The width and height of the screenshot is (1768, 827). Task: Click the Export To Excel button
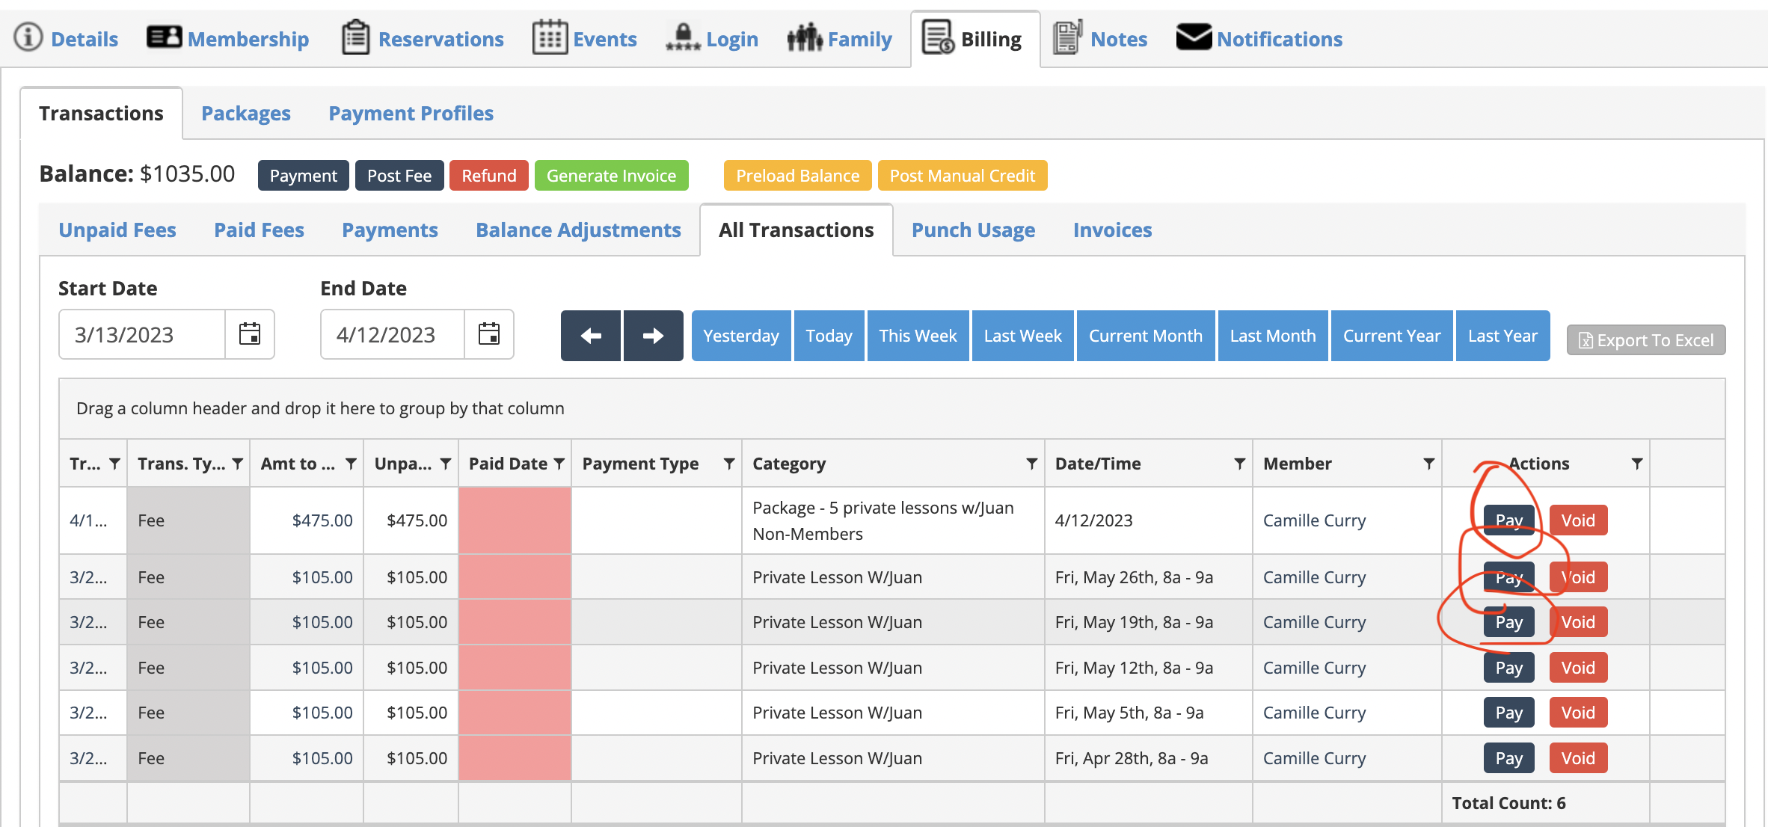(1646, 340)
